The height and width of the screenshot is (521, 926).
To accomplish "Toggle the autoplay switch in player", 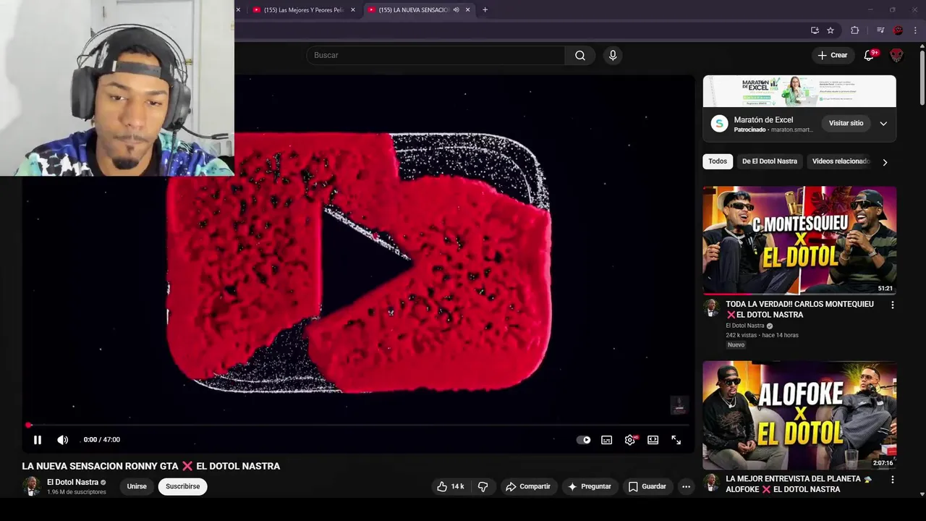I will point(584,440).
